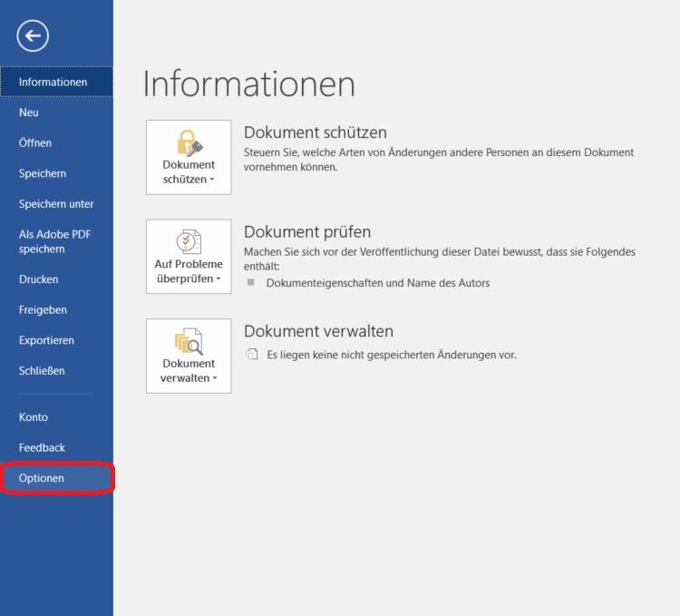This screenshot has width=680, height=616.
Task: Click small document icon beside unsaved changes note
Action: click(x=252, y=355)
